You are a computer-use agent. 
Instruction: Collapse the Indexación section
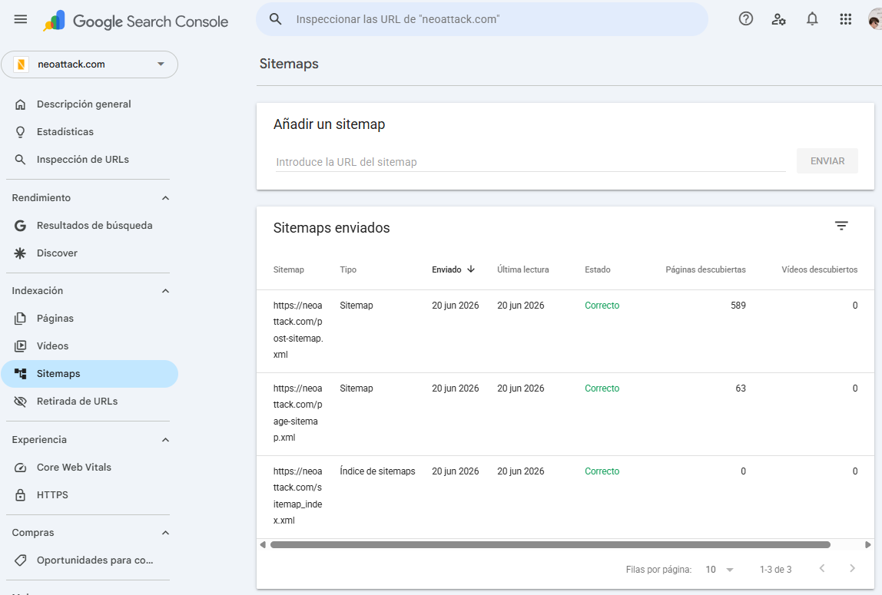pyautogui.click(x=165, y=291)
